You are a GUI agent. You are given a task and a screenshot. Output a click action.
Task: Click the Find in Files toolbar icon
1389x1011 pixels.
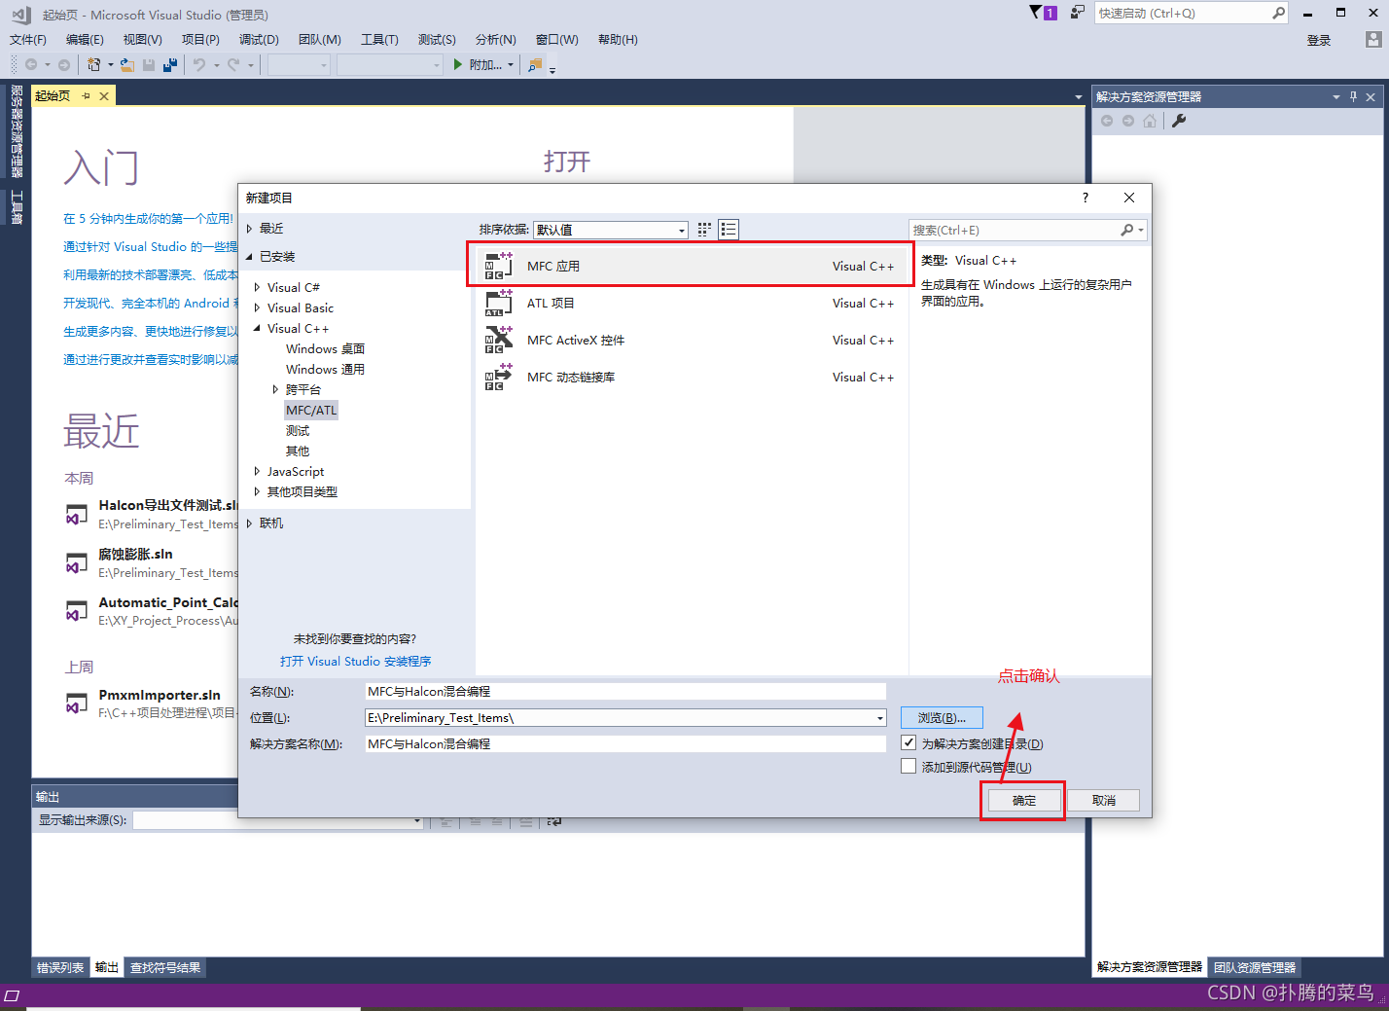click(x=534, y=64)
